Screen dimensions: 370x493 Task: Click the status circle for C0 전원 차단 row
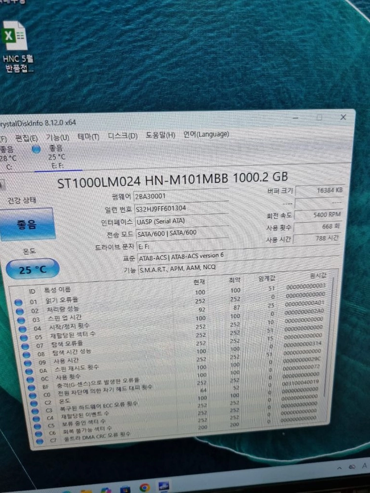point(33,395)
